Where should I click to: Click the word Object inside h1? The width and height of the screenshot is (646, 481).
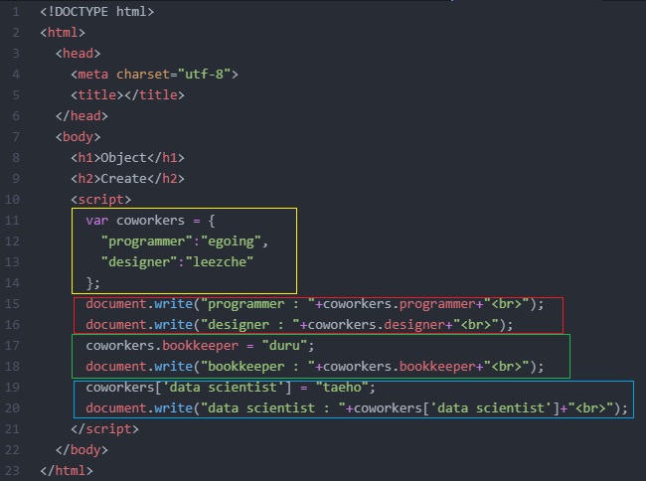[123, 158]
